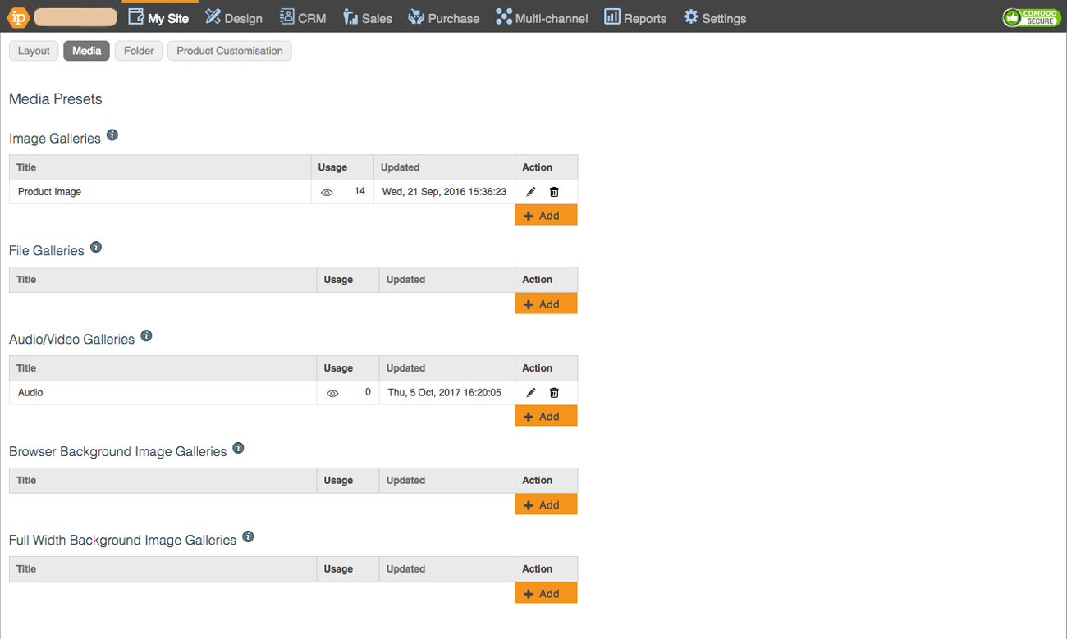Add a Full Width Background Image Gallery
This screenshot has height=639, width=1067.
(546, 593)
